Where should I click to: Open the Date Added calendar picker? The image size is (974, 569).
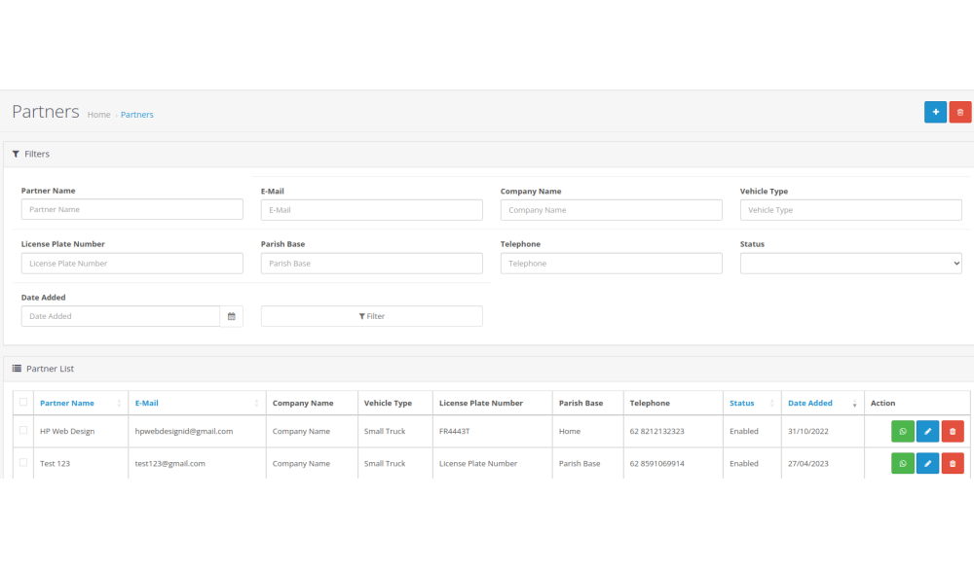232,316
